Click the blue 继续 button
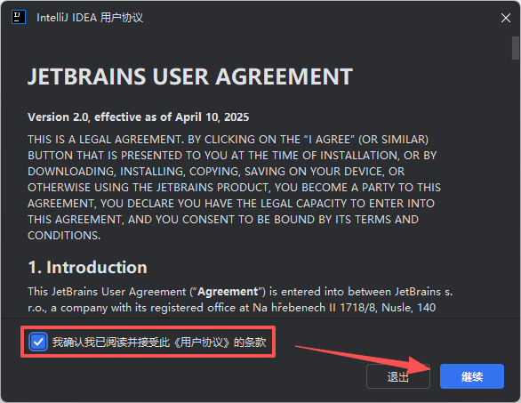521x403 pixels. (x=472, y=376)
